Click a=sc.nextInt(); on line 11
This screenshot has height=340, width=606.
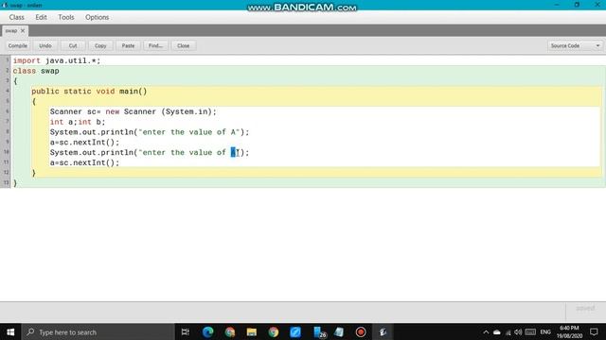point(84,162)
